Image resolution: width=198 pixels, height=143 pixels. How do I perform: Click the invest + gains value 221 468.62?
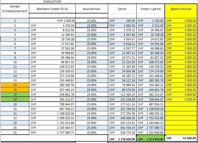[151, 76]
